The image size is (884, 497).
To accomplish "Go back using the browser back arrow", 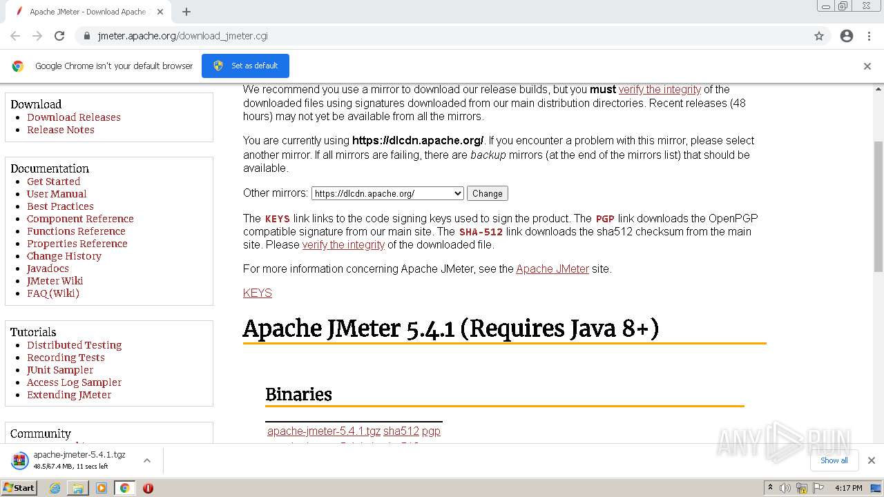I will 15,36.
